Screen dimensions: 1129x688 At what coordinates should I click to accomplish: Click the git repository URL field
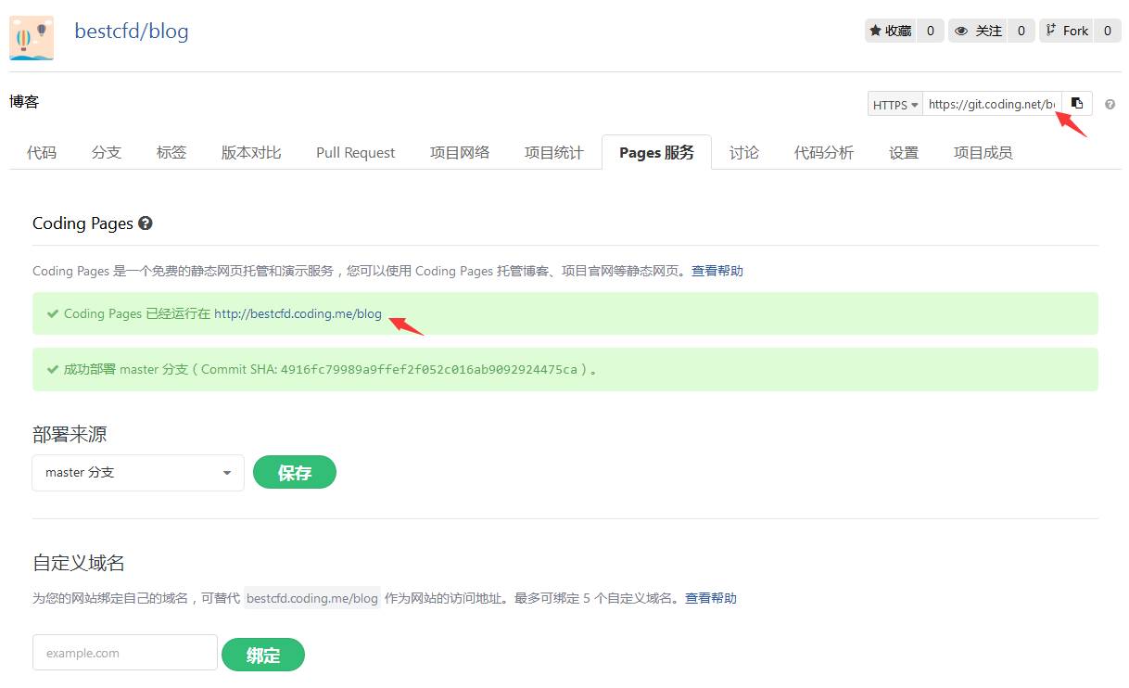(992, 105)
